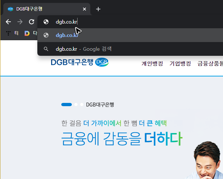
Task: Click the DGB favicon in the tab
Action: (11, 9)
